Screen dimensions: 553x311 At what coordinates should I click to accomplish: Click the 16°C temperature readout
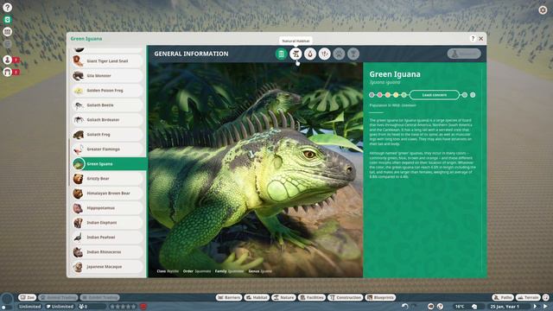coord(460,307)
